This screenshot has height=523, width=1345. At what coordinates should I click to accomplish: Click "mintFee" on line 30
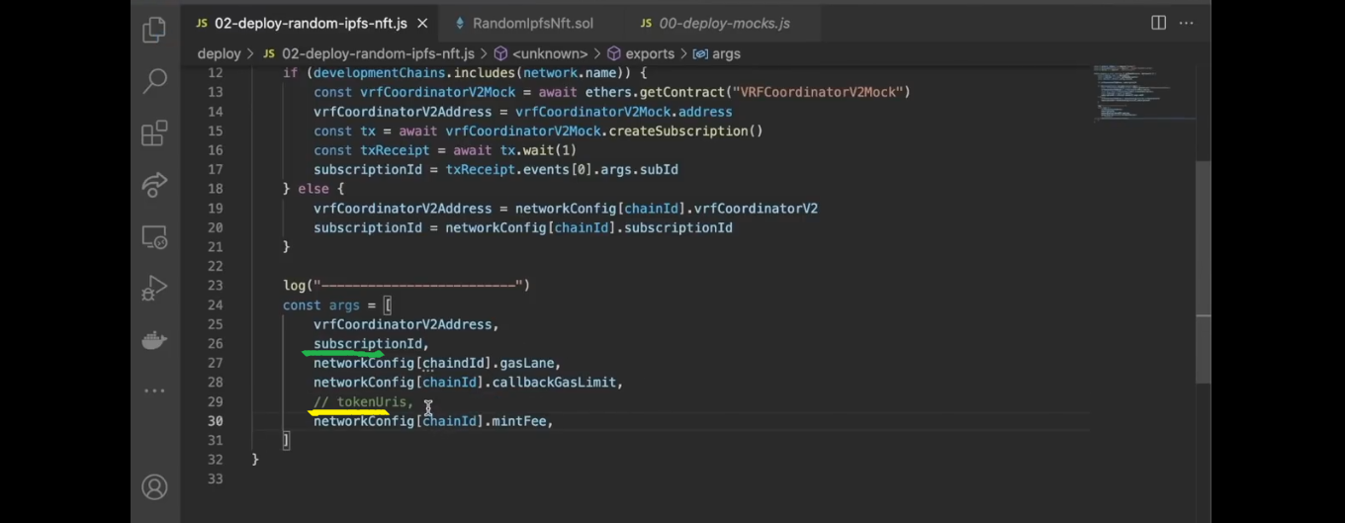519,421
